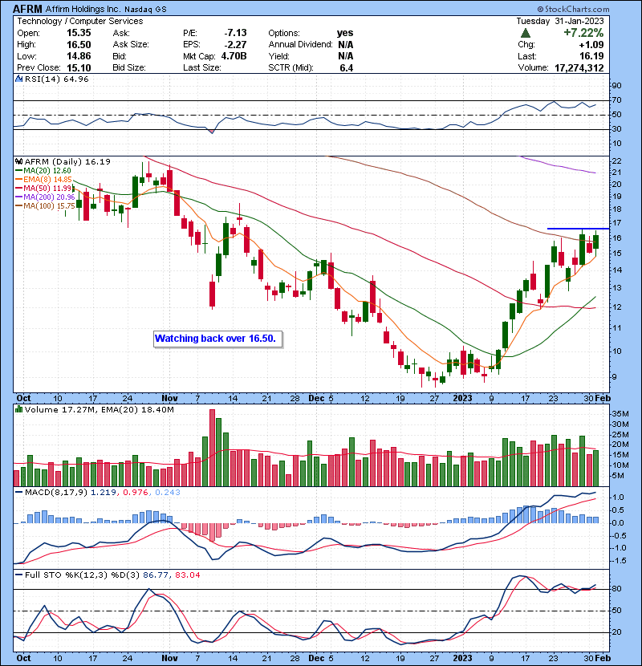Click the Watching back over 16.50 note

pyautogui.click(x=217, y=339)
